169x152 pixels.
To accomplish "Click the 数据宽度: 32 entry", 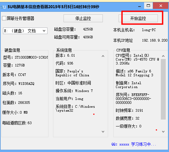I will (x=127, y=118).
